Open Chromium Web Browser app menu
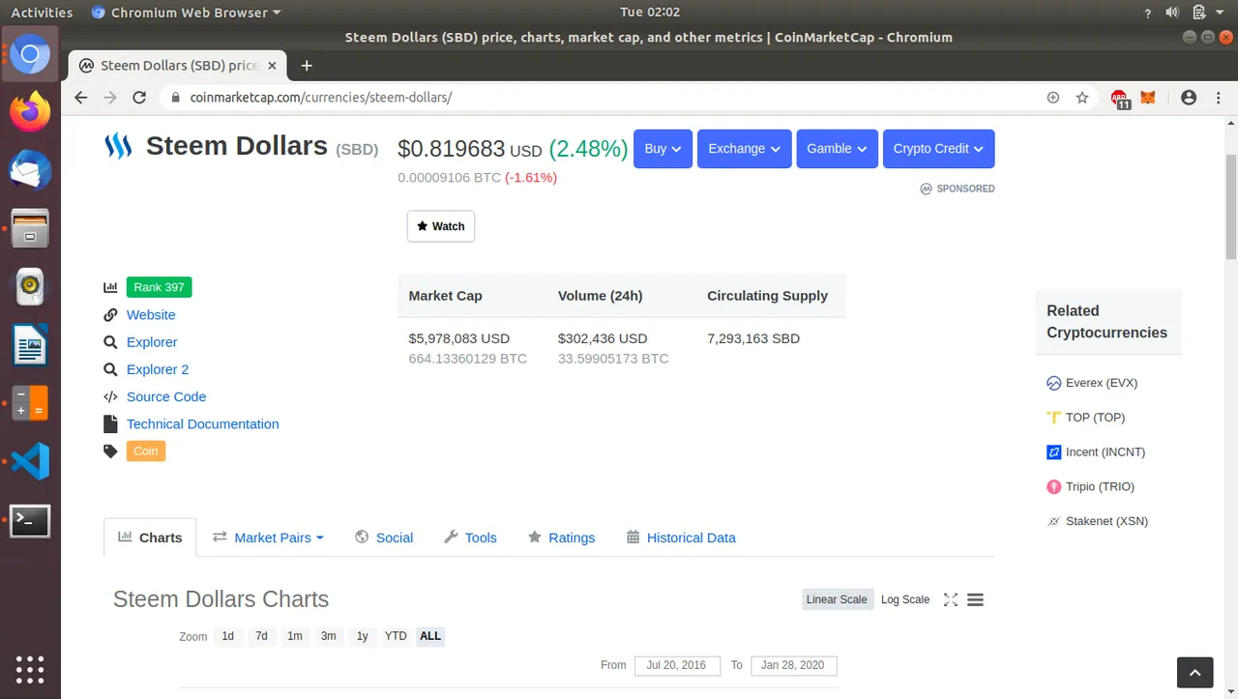 186,13
